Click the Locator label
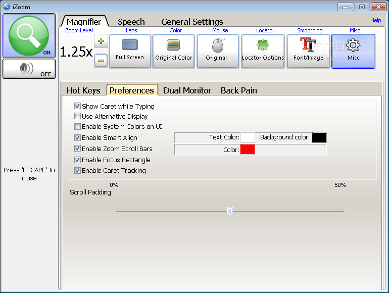The height and width of the screenshot is (293, 389). [x=265, y=30]
